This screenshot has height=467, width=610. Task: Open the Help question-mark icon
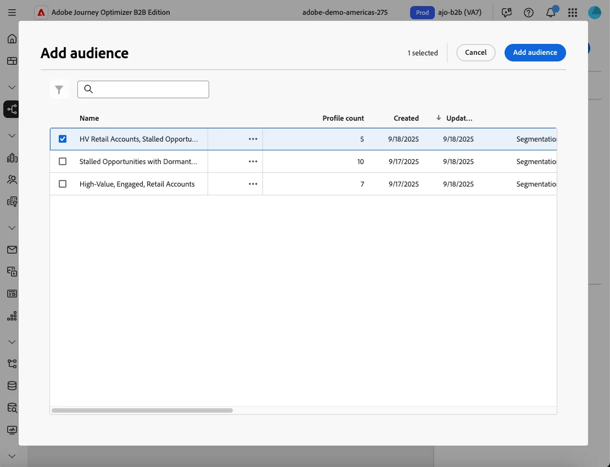pyautogui.click(x=528, y=13)
